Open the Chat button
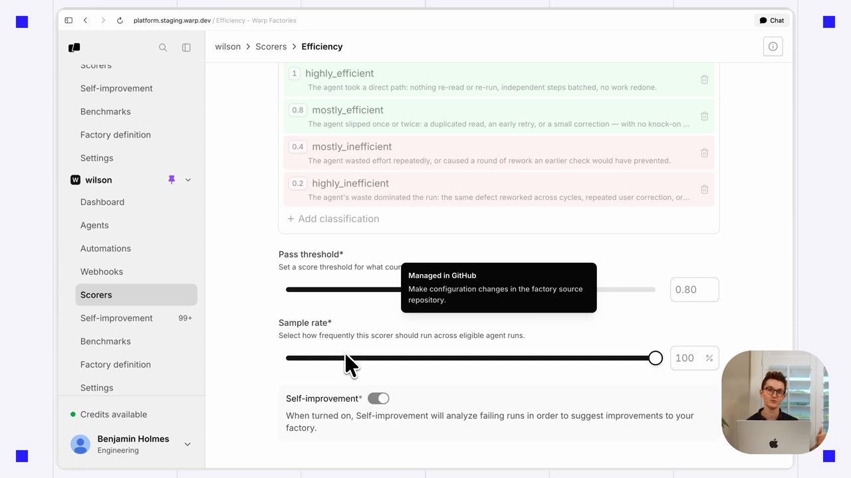 (x=772, y=21)
